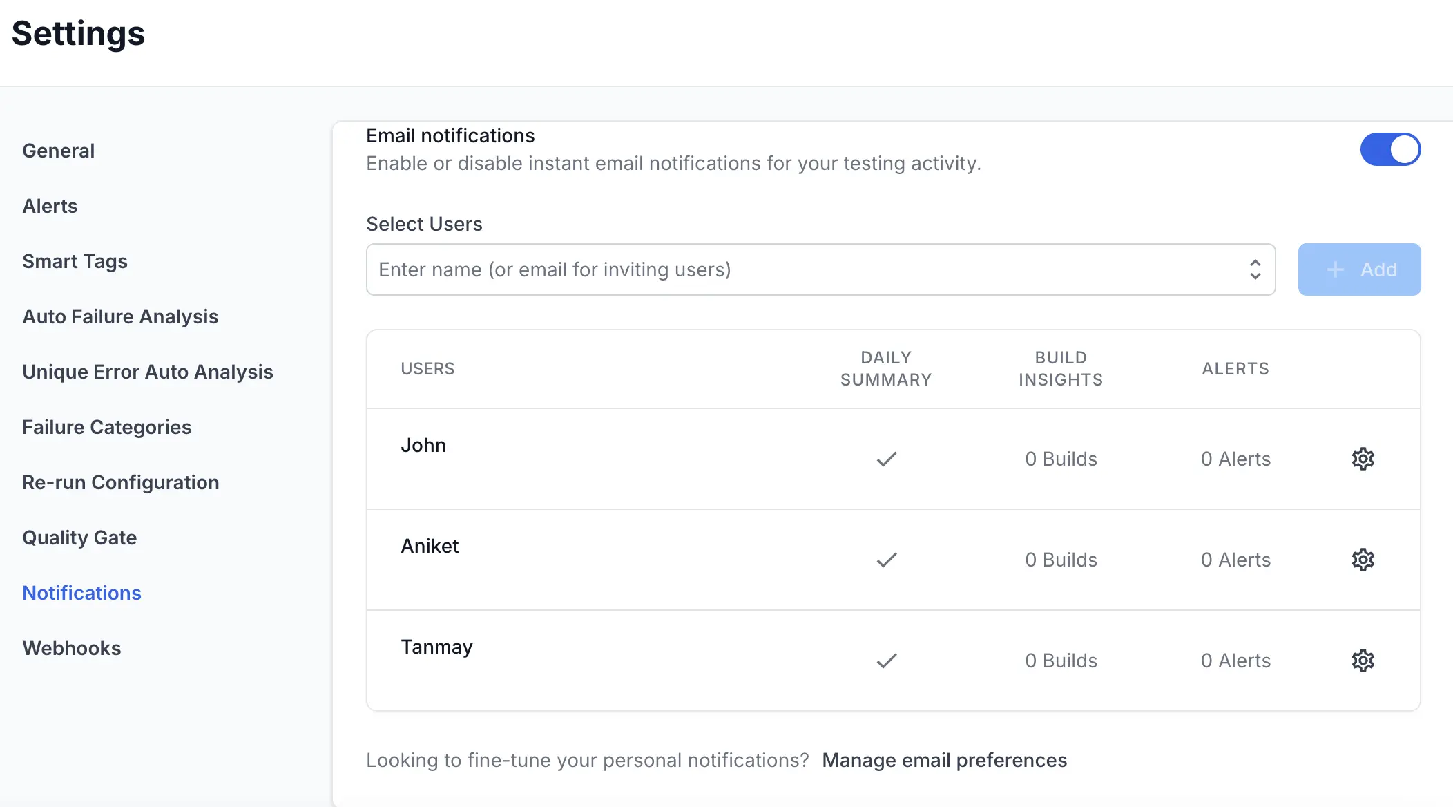
Task: Open Tanmay's notification settings gear
Action: [1363, 661]
